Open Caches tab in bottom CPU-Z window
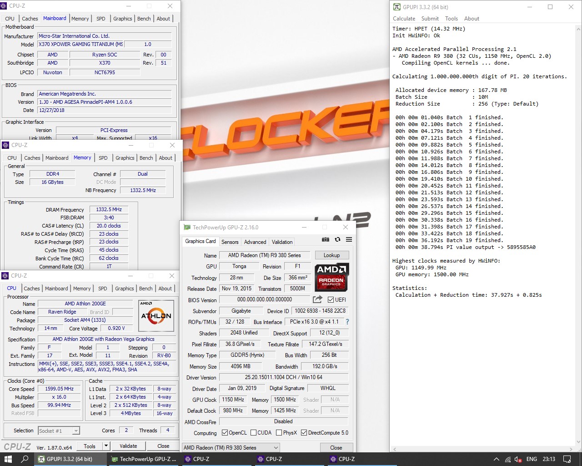The height and width of the screenshot is (466, 582). 32,289
